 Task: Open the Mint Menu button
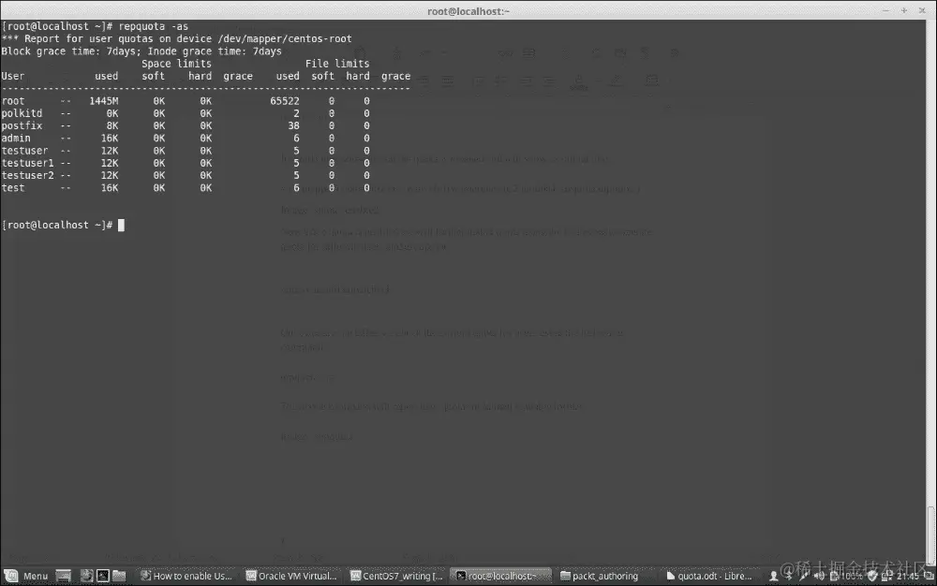(x=25, y=576)
